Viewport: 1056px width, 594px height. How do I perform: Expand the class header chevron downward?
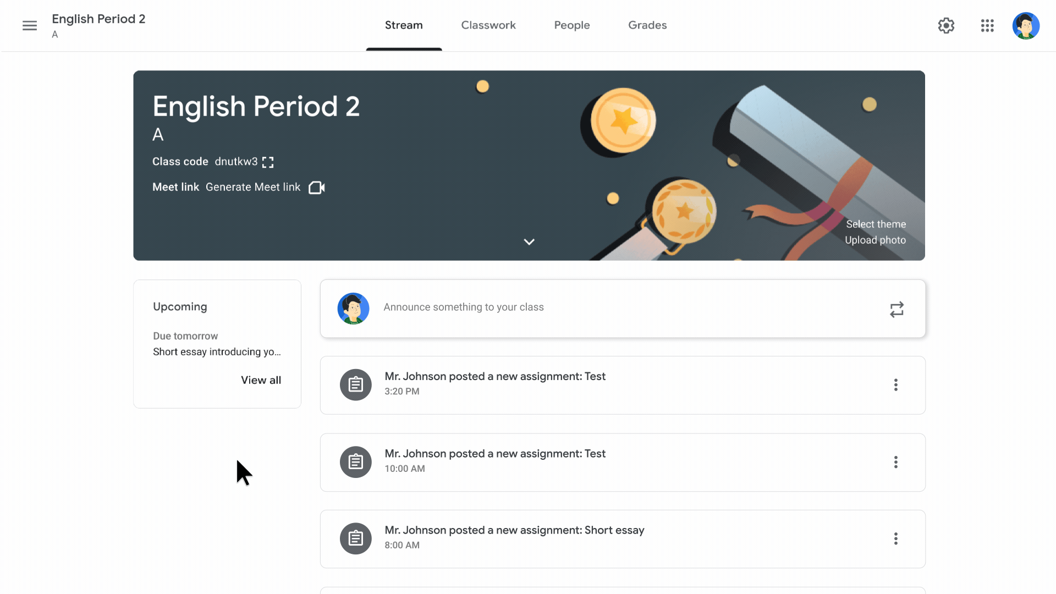[529, 241]
